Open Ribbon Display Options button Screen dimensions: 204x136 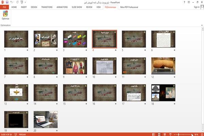(189, 2)
